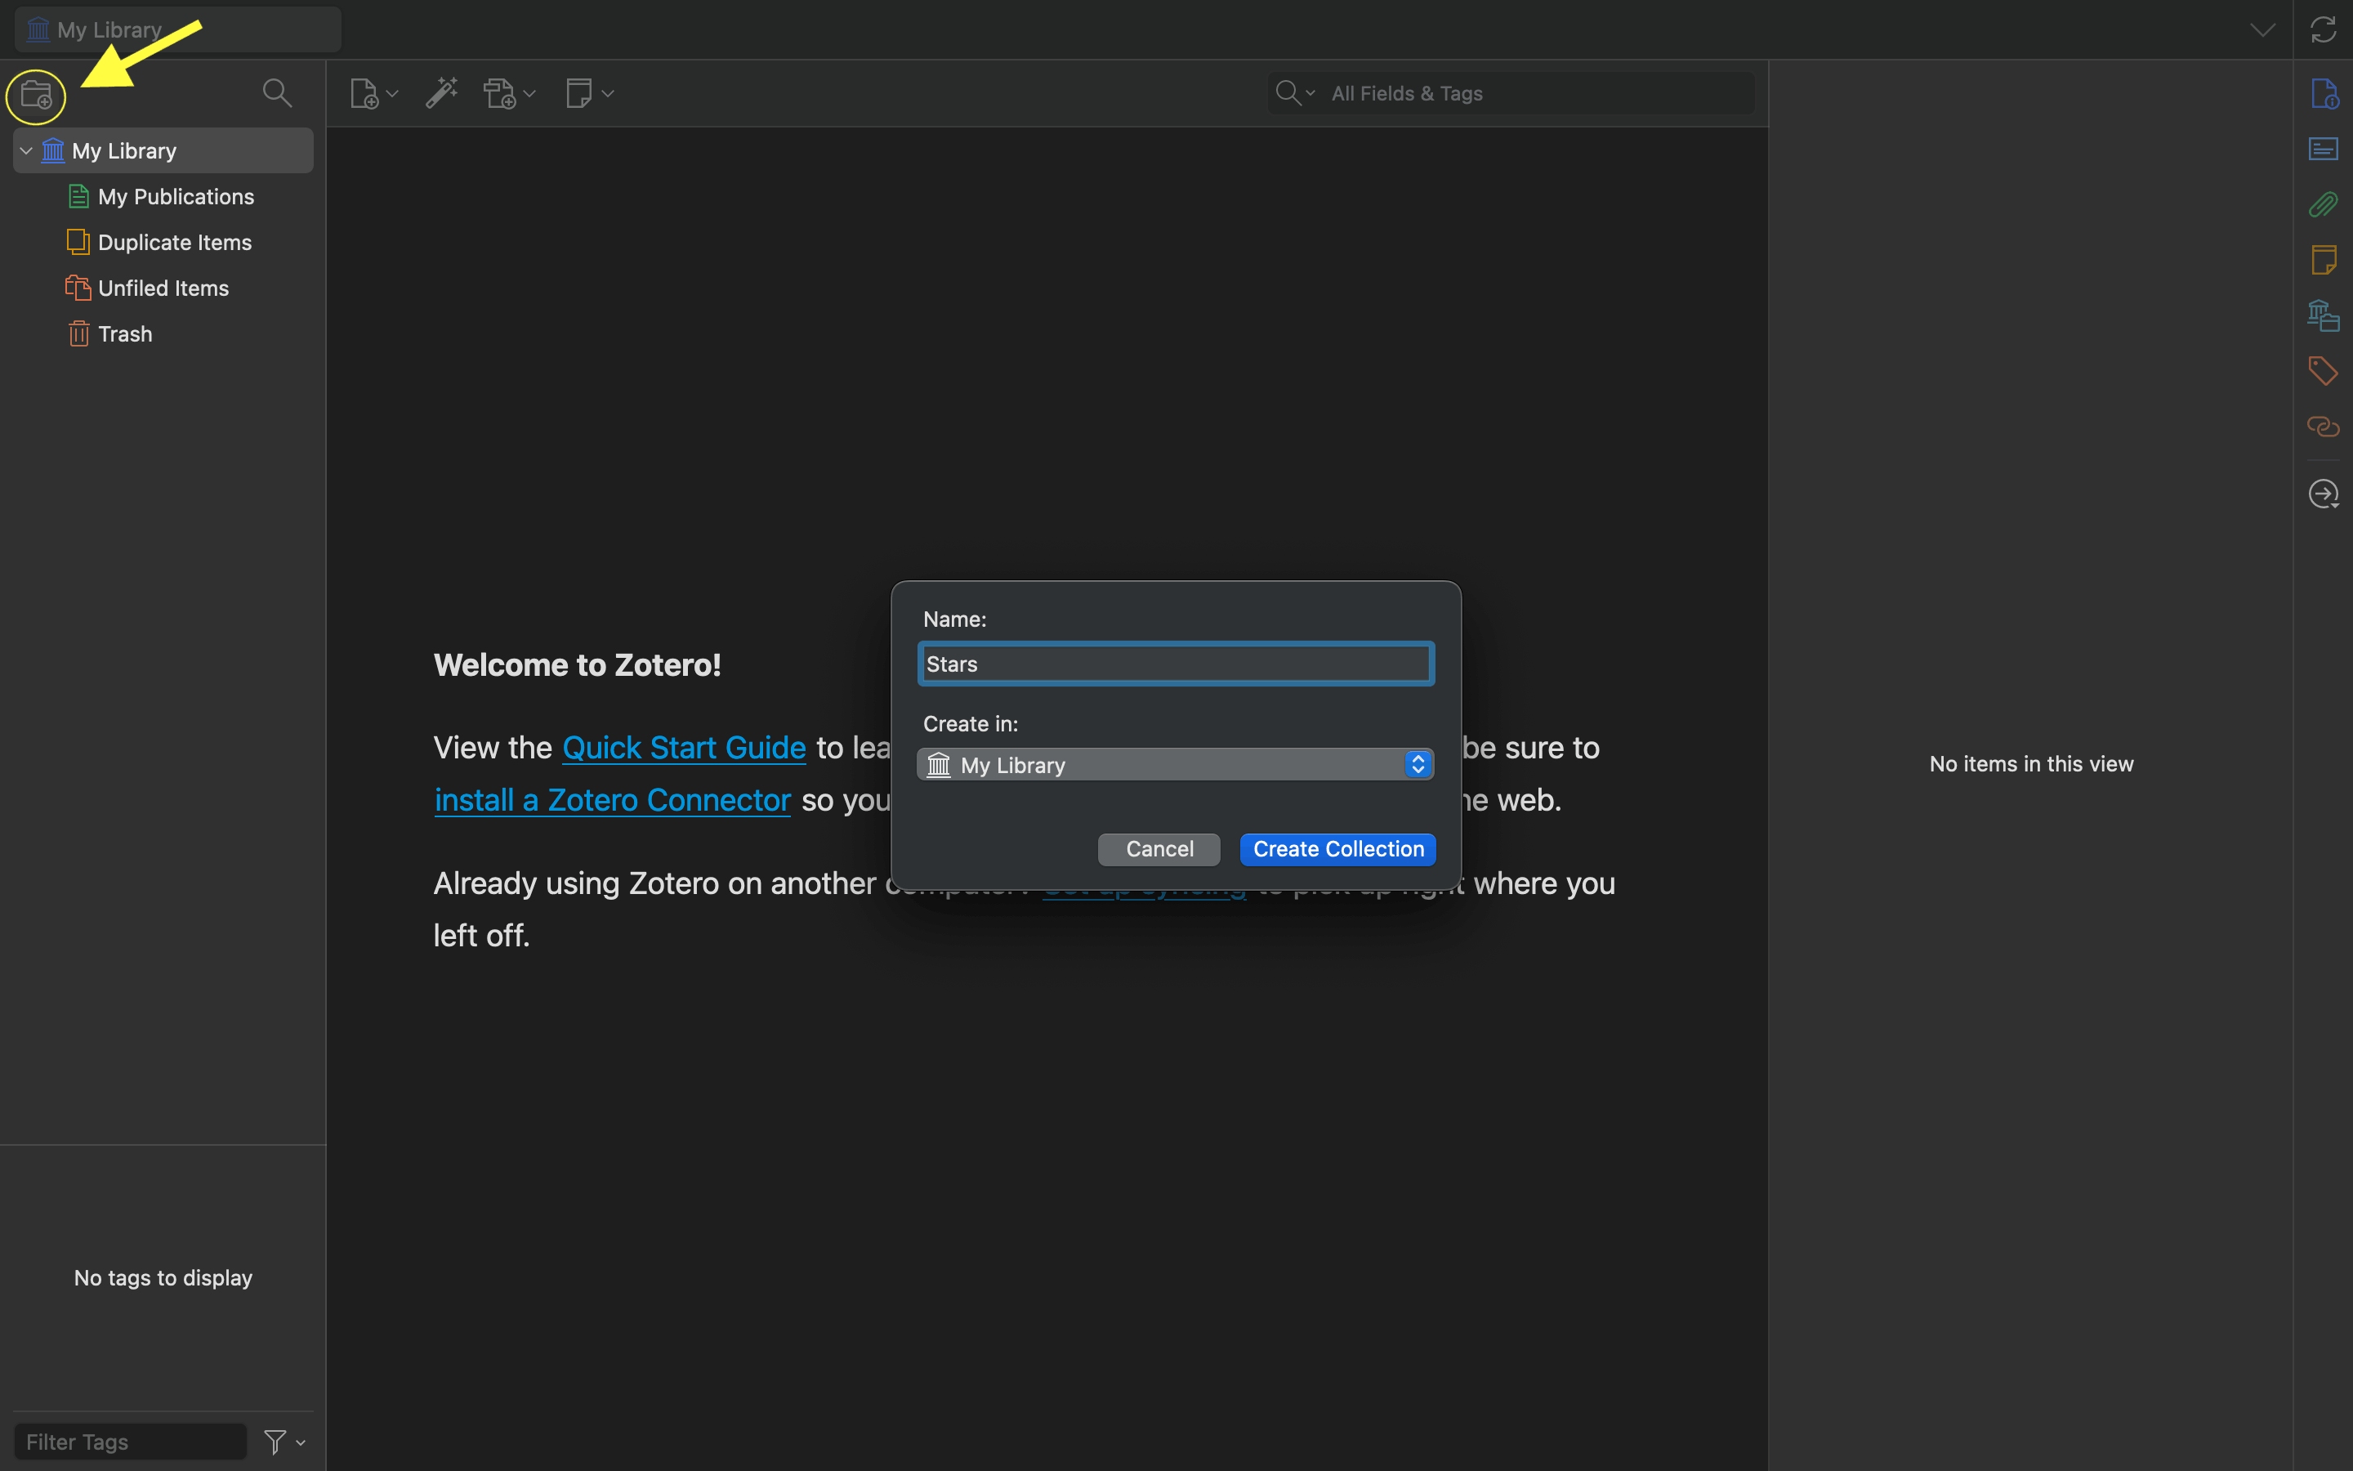Click the Cancel button

1159,849
